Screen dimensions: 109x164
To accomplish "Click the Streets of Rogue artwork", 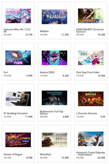I will (x=18, y=140).
